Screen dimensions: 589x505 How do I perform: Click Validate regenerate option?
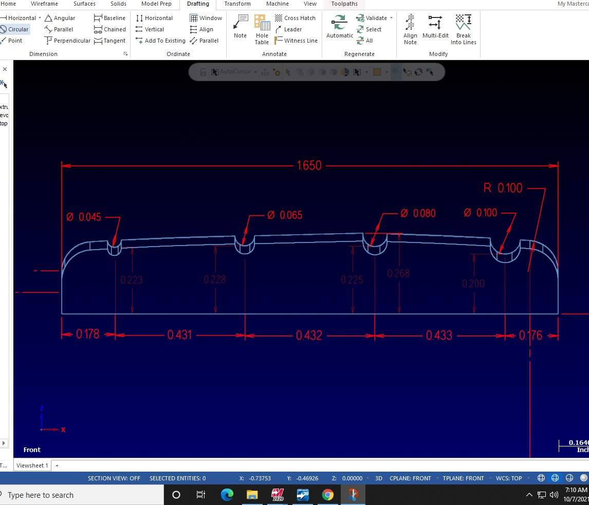(x=372, y=18)
